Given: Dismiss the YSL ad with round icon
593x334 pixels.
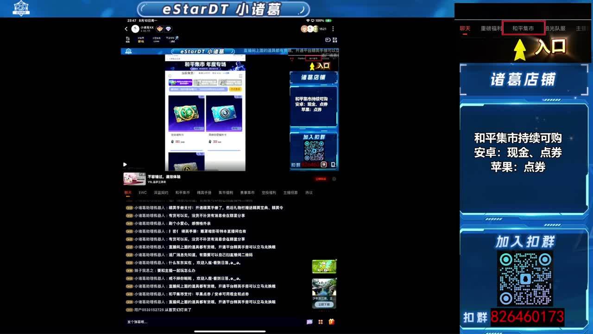Looking at the screenshot, I should click(334, 179).
